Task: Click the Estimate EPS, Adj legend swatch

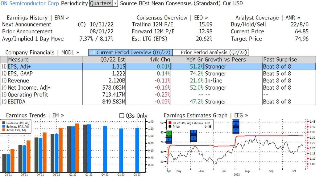Action: [4, 127]
